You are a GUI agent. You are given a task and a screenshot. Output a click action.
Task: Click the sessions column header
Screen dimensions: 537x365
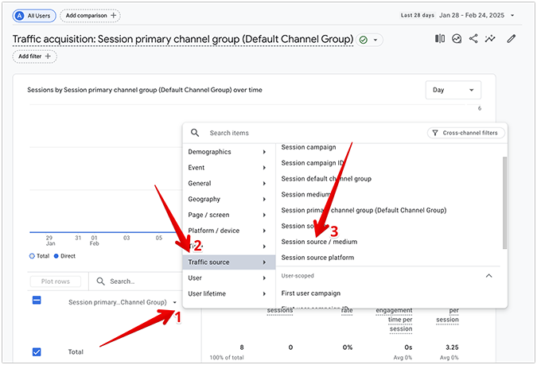pos(280,310)
